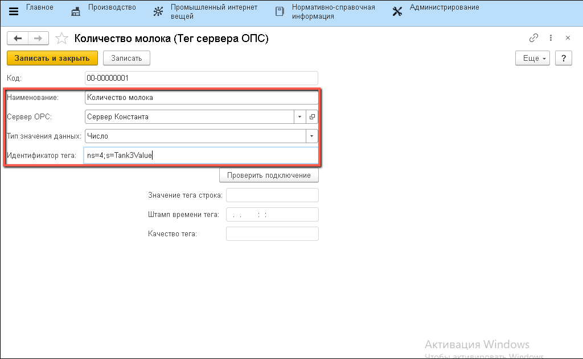Click into the Идентификатор тега field
The width and height of the screenshot is (583, 359).
pos(200,155)
